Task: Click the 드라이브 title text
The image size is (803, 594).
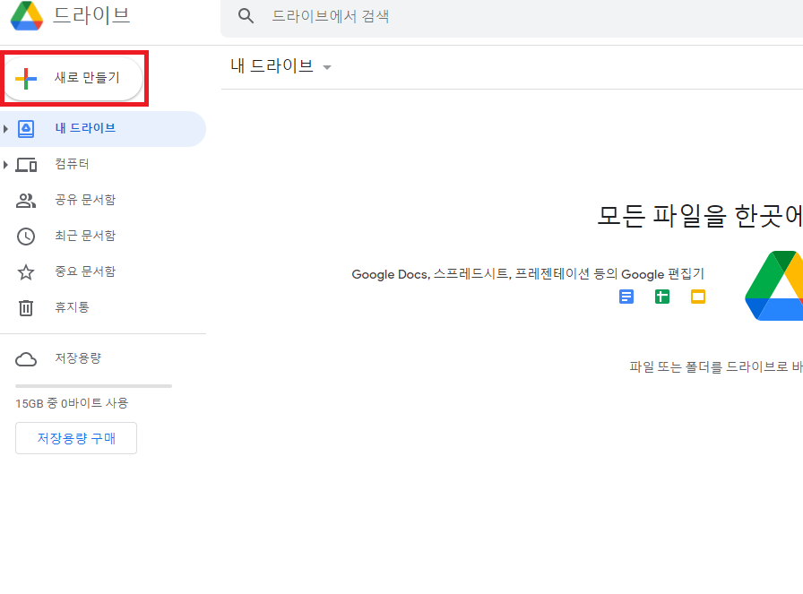Action: click(x=91, y=15)
